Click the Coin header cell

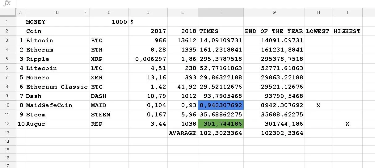(x=57, y=31)
